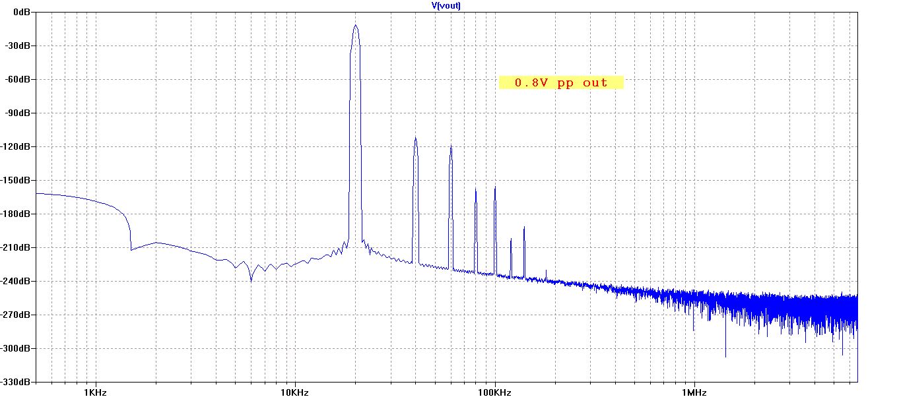Viewport: 899px width, 399px height.
Task: Click the -30dB axis label
Action: point(19,46)
